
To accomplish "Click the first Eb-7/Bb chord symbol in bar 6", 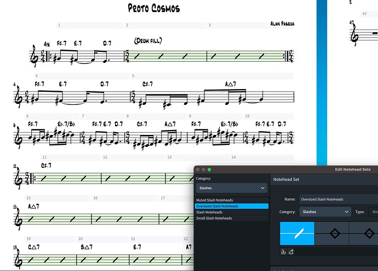I will [66, 124].
